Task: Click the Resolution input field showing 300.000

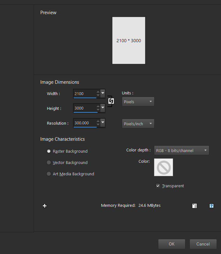Action: pos(85,123)
